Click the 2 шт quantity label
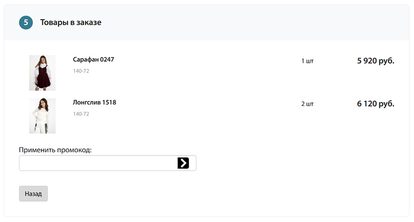Screen dimensions: 414x222 (307, 104)
